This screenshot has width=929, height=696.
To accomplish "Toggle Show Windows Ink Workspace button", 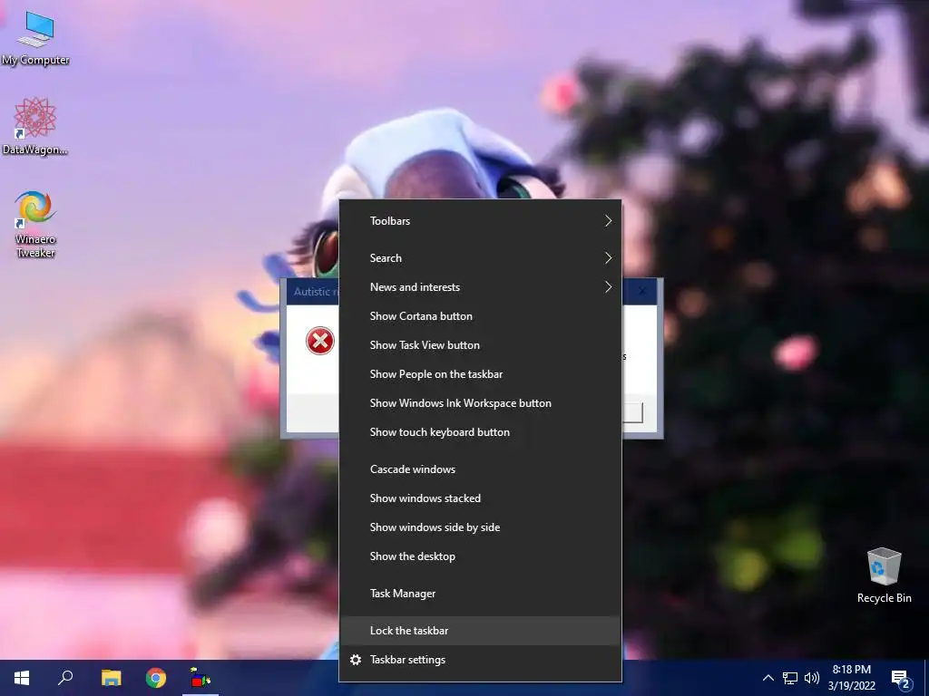I will point(480,403).
